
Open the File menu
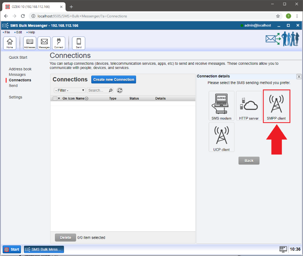(7, 32)
